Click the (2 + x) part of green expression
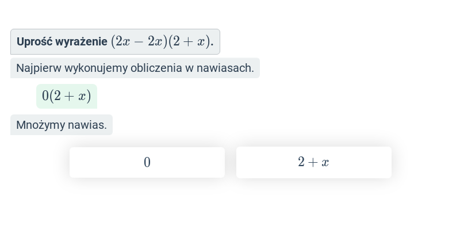Screen dimensions: 460x230 point(70,96)
